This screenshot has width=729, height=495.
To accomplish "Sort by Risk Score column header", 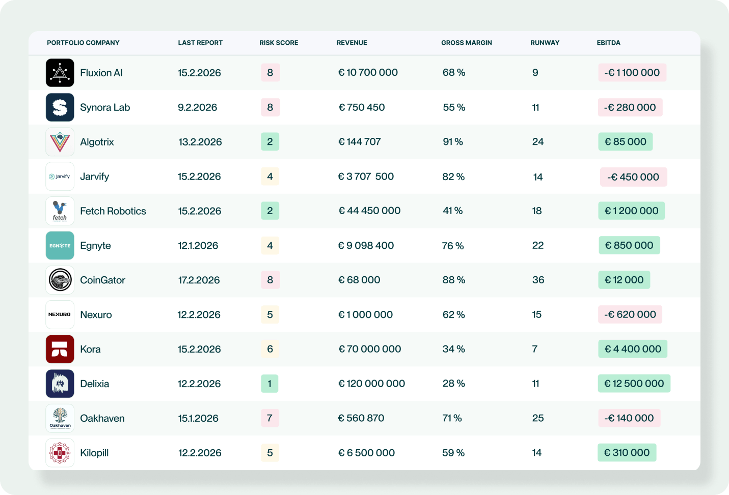I will pos(279,43).
